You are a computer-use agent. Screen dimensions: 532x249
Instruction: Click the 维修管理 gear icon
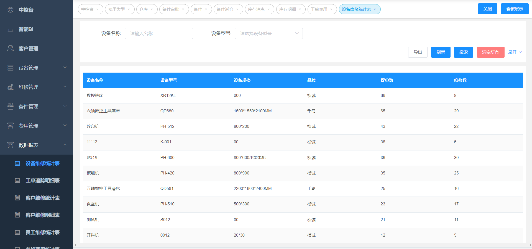pos(11,87)
